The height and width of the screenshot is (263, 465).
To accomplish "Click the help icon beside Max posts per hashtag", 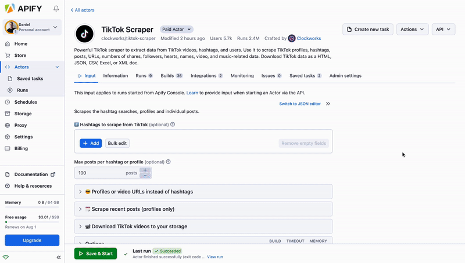I will pos(168,162).
